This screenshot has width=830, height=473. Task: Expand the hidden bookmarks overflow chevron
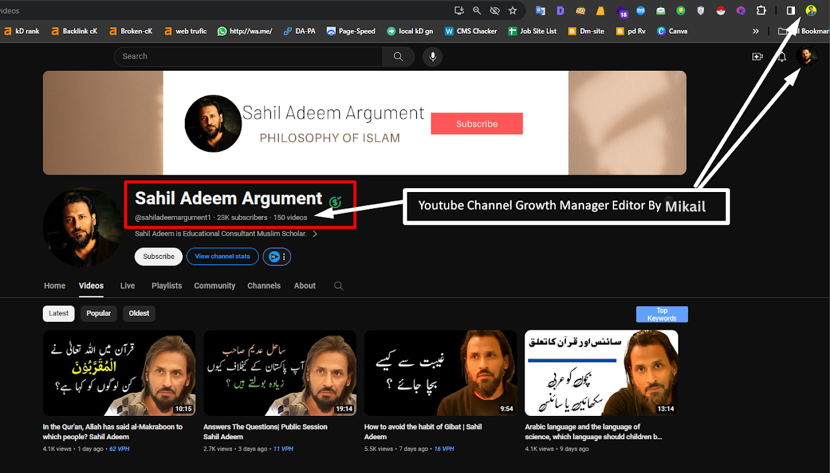click(x=755, y=30)
